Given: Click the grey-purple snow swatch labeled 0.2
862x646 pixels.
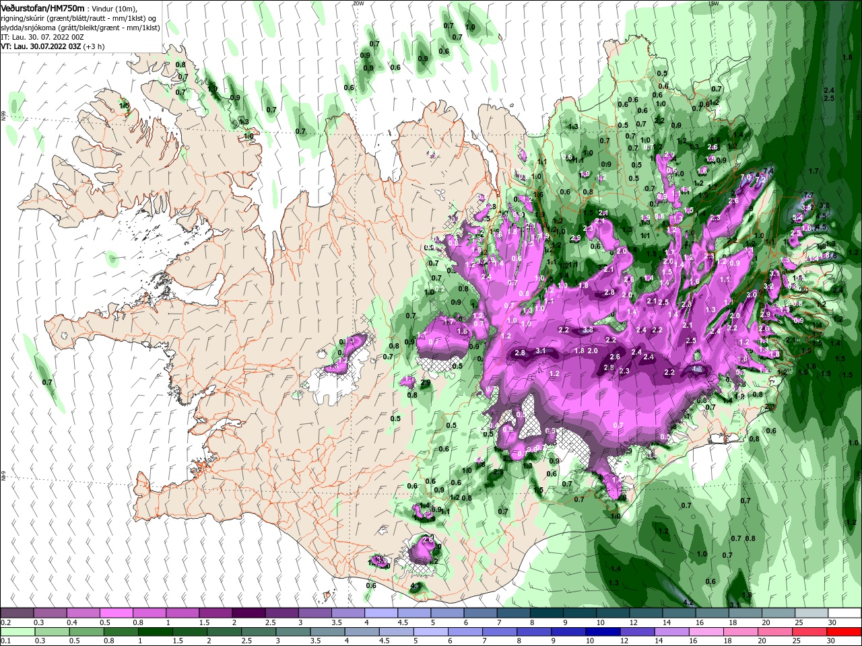Looking at the screenshot, I should click(x=17, y=613).
